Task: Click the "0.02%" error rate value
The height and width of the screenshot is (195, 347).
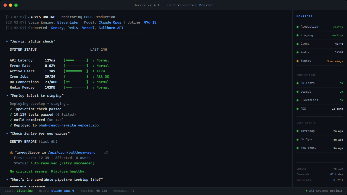Action: (50, 66)
